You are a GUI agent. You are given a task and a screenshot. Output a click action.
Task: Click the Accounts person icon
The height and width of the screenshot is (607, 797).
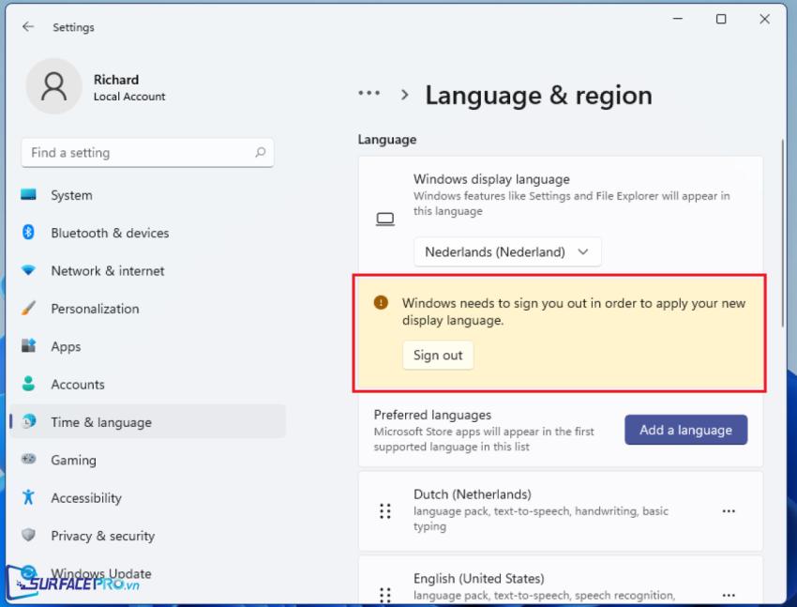(28, 384)
